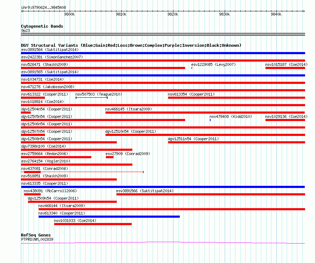The width and height of the screenshot is (315, 263).
Task: Select the nsv613340 (Cooper2011) label
Action: (62, 213)
